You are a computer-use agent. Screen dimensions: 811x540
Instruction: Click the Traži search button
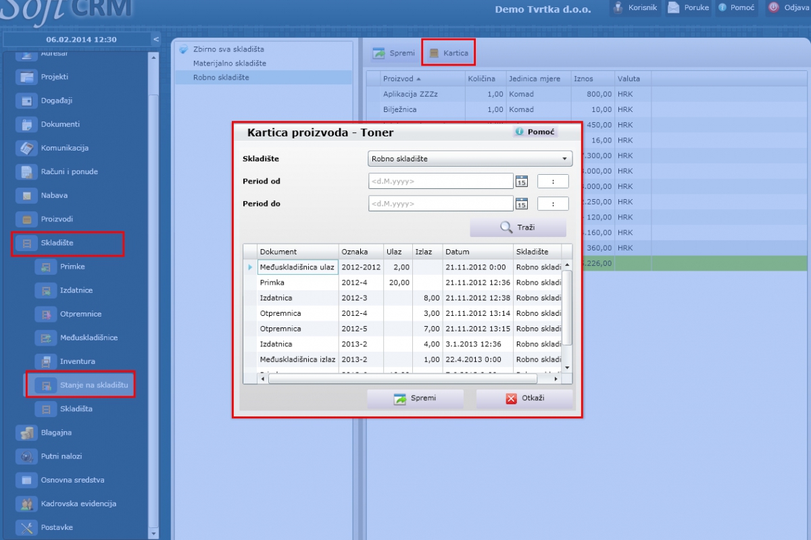pyautogui.click(x=518, y=227)
